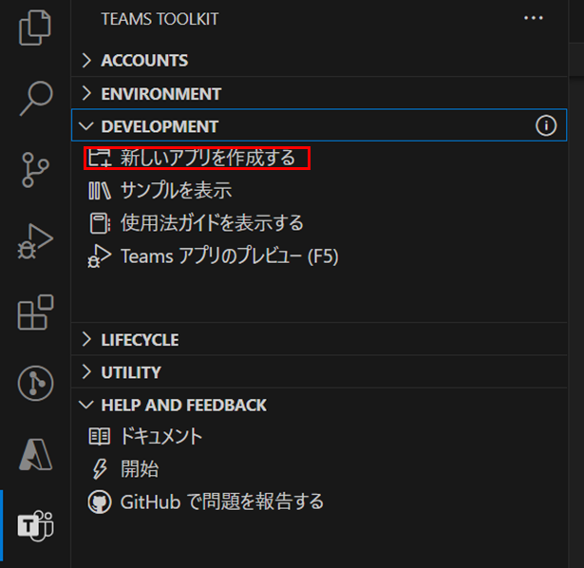Expand the ACCOUNTS section
This screenshot has width=584, height=568.
coord(319,61)
